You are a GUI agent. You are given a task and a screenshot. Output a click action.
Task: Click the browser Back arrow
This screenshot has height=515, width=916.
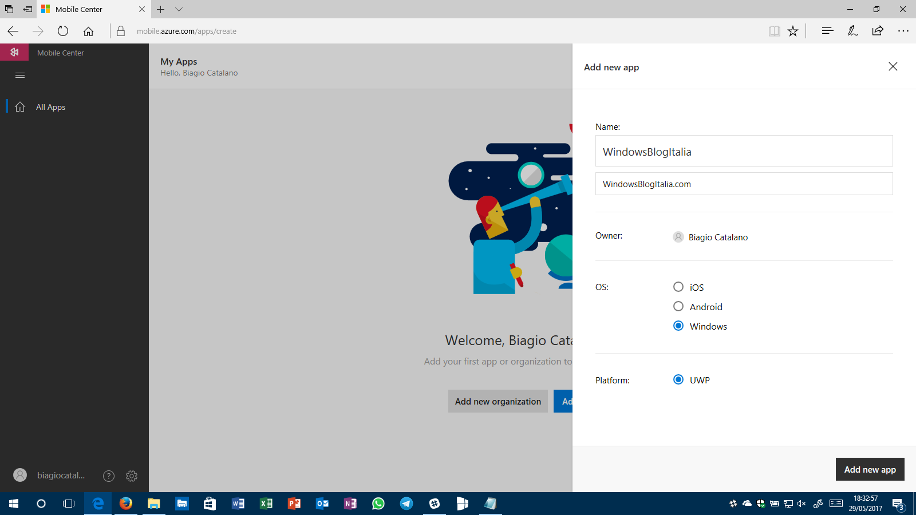13,31
